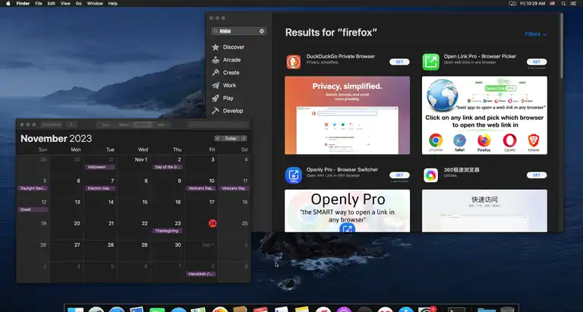This screenshot has width=583, height=312.
Task: Open the Go menu
Action: coord(78,3)
